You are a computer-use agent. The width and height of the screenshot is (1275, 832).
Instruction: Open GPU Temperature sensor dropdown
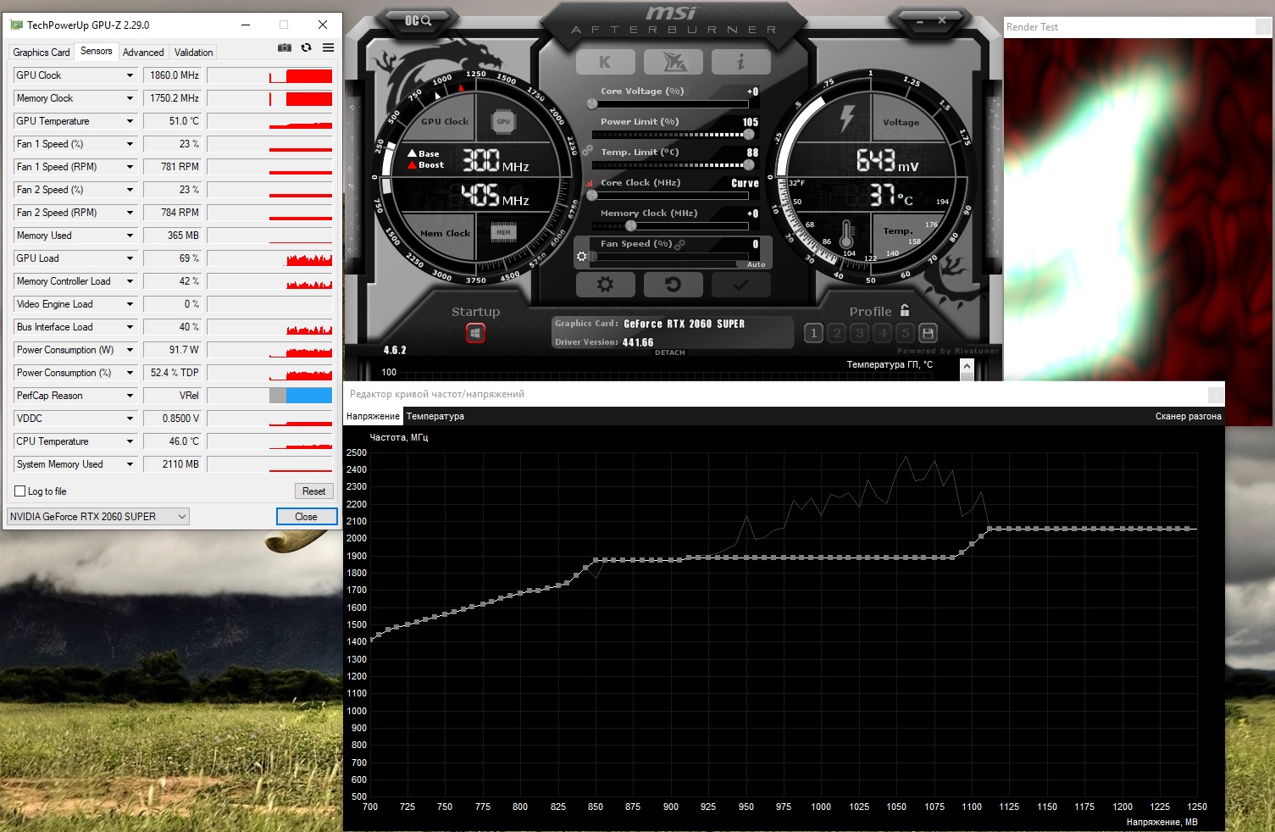(x=130, y=121)
